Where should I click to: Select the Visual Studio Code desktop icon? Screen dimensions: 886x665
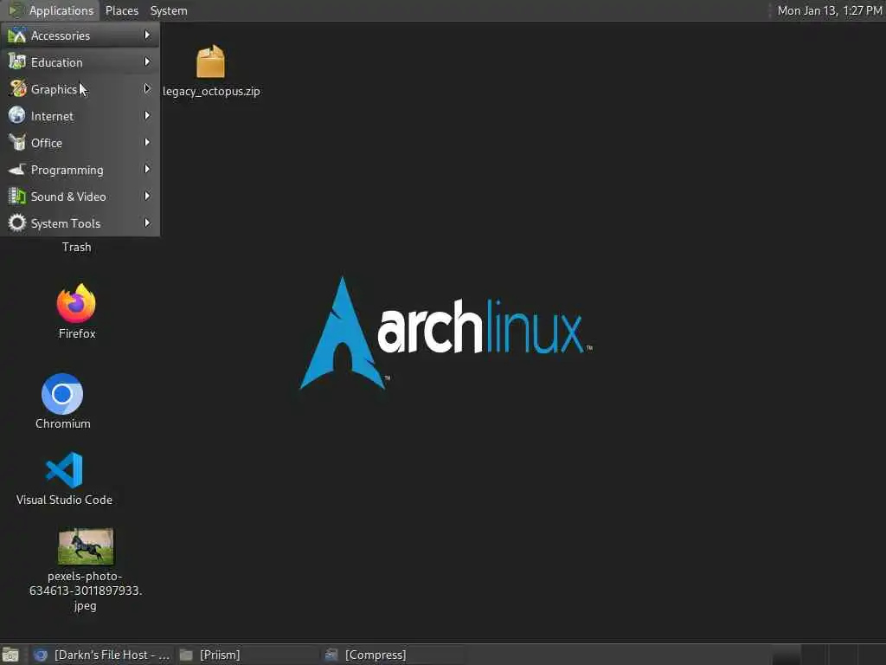[64, 470]
